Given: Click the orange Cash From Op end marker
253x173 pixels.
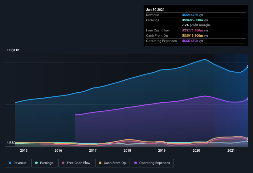Looking at the screenshot, I should [x=248, y=139].
